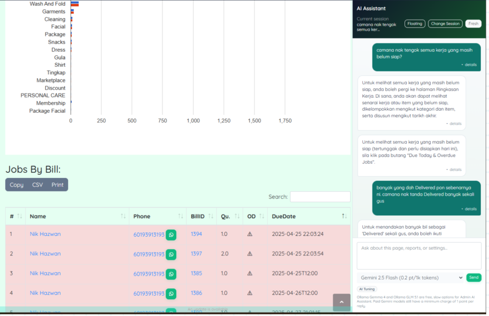The width and height of the screenshot is (489, 316).
Task: Click overdue warning icon for bill 1394
Action: click(250, 234)
